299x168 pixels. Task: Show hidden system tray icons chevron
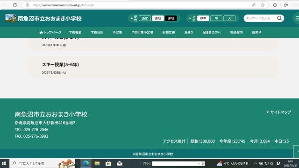click(x=256, y=163)
